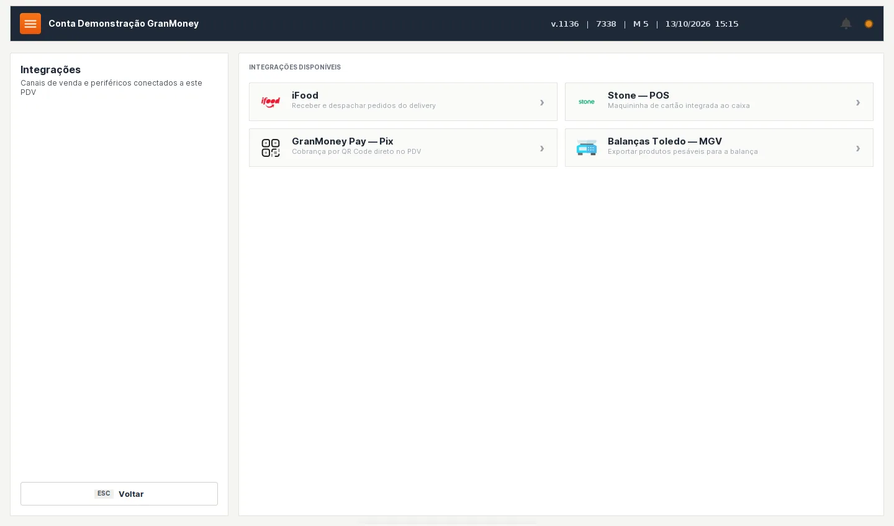
Task: Open the Stone — POS title
Action: click(x=638, y=96)
